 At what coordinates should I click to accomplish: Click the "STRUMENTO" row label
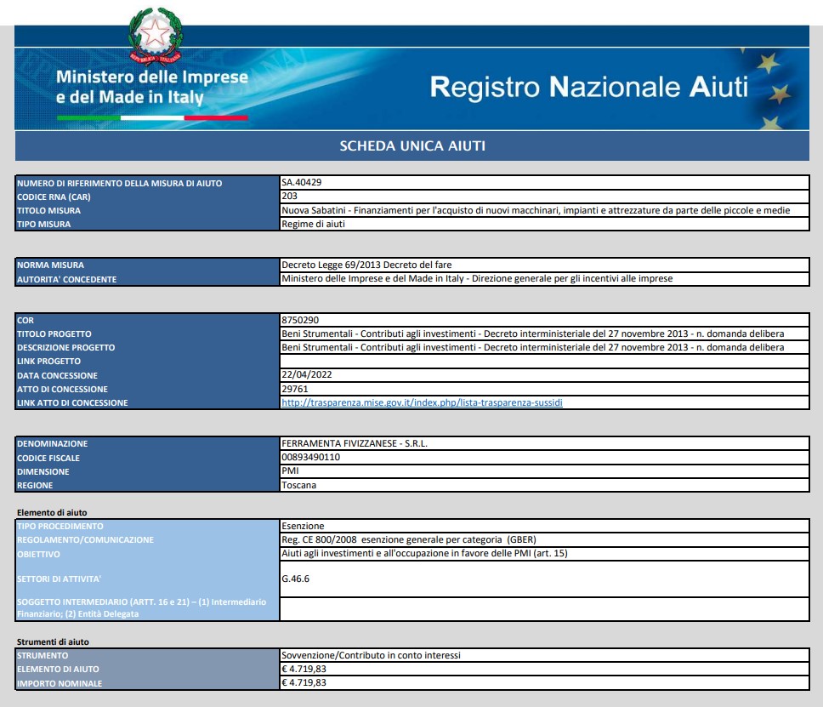click(43, 655)
